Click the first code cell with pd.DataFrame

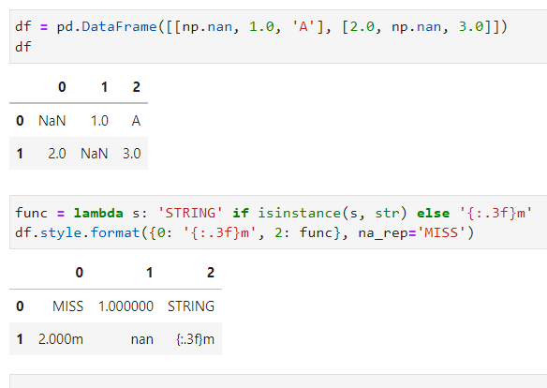(x=278, y=37)
